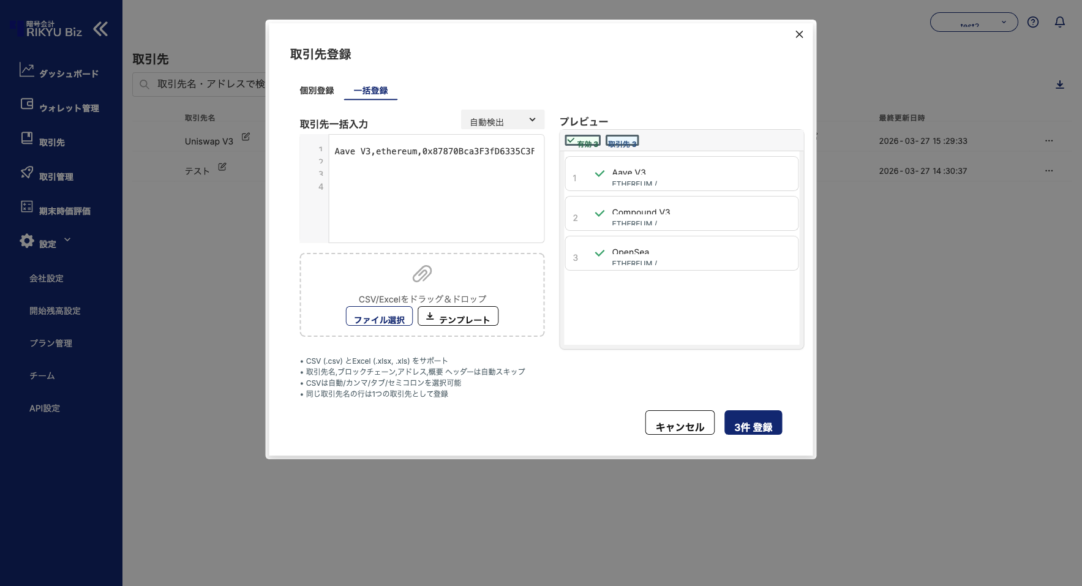Select the 一括登録 tab
The width and height of the screenshot is (1082, 586).
pyautogui.click(x=370, y=91)
